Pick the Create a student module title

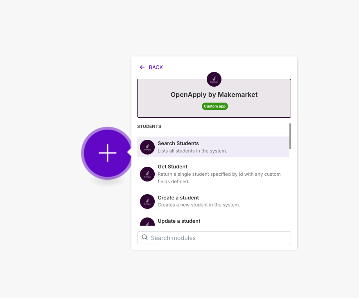click(x=178, y=198)
